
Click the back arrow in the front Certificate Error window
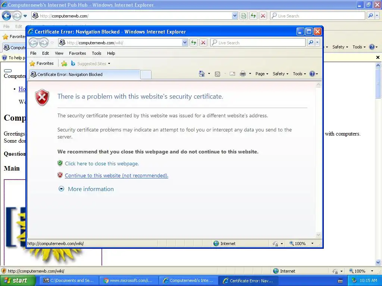pos(34,42)
